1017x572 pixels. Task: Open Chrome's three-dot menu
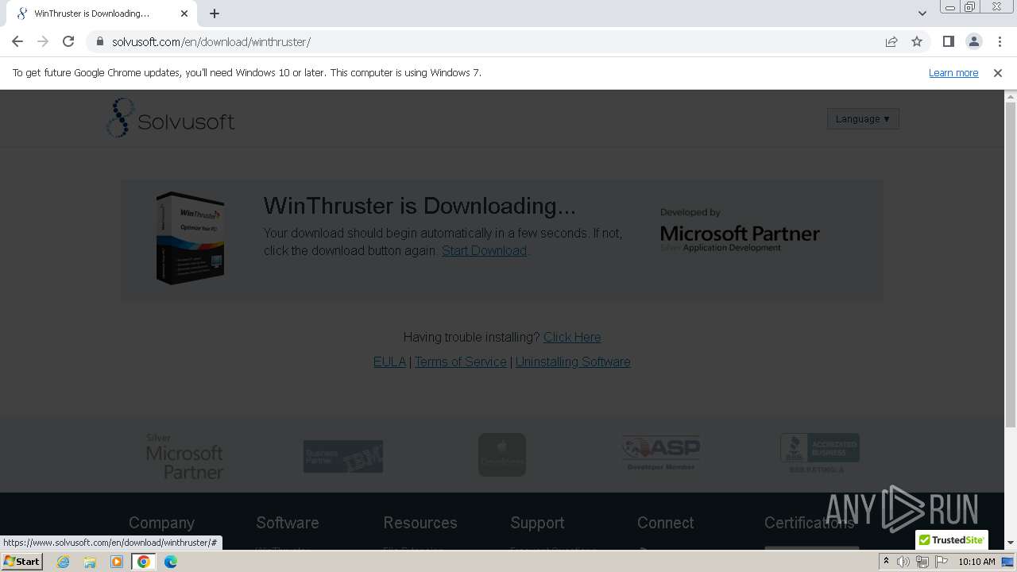coord(999,41)
